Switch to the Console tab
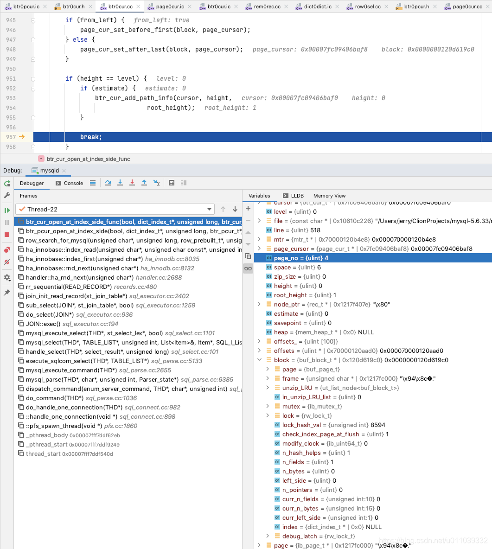 tap(70, 183)
